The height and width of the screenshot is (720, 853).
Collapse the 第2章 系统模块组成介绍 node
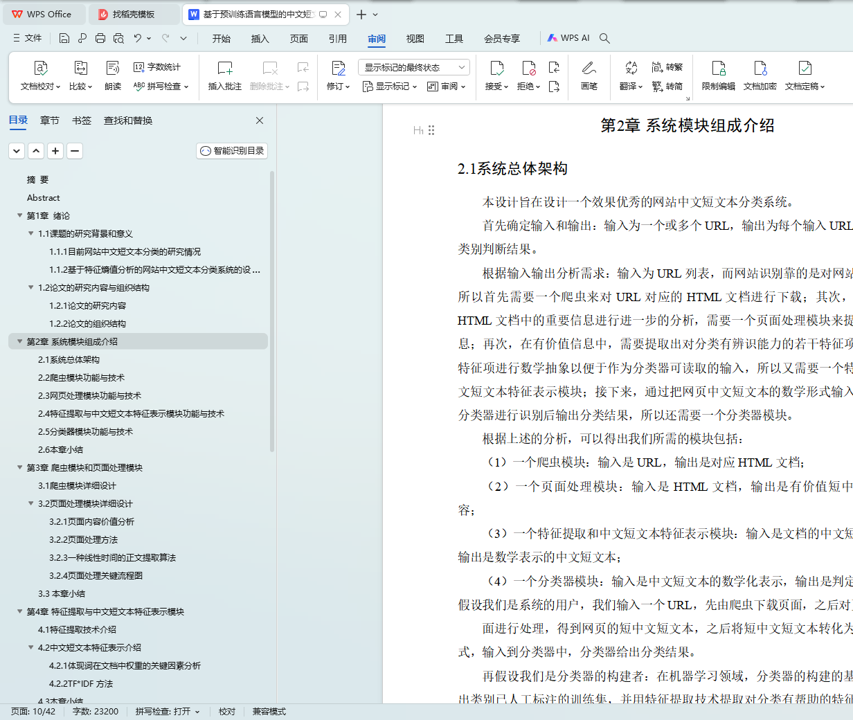tap(19, 341)
